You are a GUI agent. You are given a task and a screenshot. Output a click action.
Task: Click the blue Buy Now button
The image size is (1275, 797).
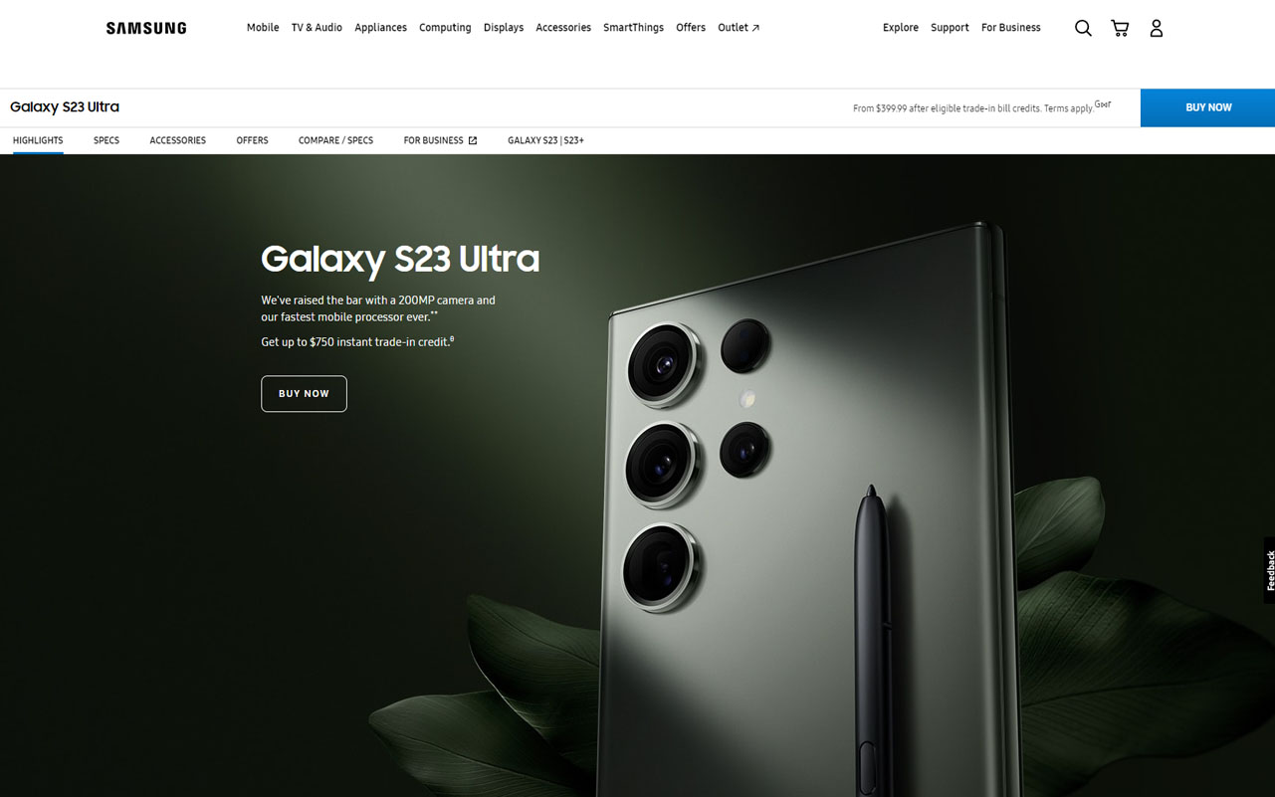point(1207,107)
